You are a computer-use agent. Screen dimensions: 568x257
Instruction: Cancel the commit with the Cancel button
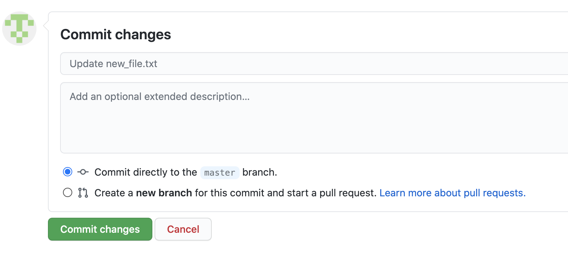183,229
